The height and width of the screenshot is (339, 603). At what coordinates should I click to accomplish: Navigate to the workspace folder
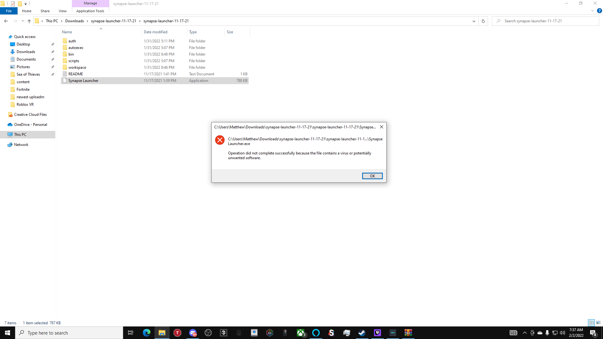[77, 67]
